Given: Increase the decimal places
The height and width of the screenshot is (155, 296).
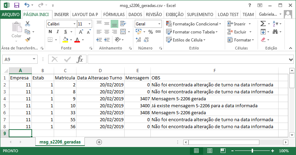Looking at the screenshot, I should 138,40.
